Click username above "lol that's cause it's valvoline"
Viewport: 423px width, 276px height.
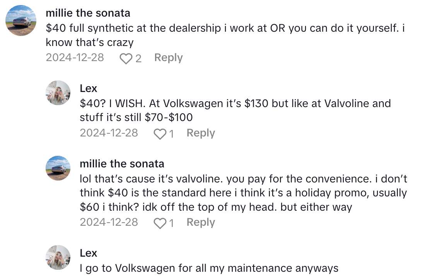[122, 164]
